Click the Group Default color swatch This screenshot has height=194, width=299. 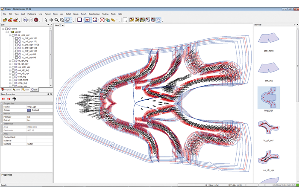pyautogui.click(x=29, y=110)
